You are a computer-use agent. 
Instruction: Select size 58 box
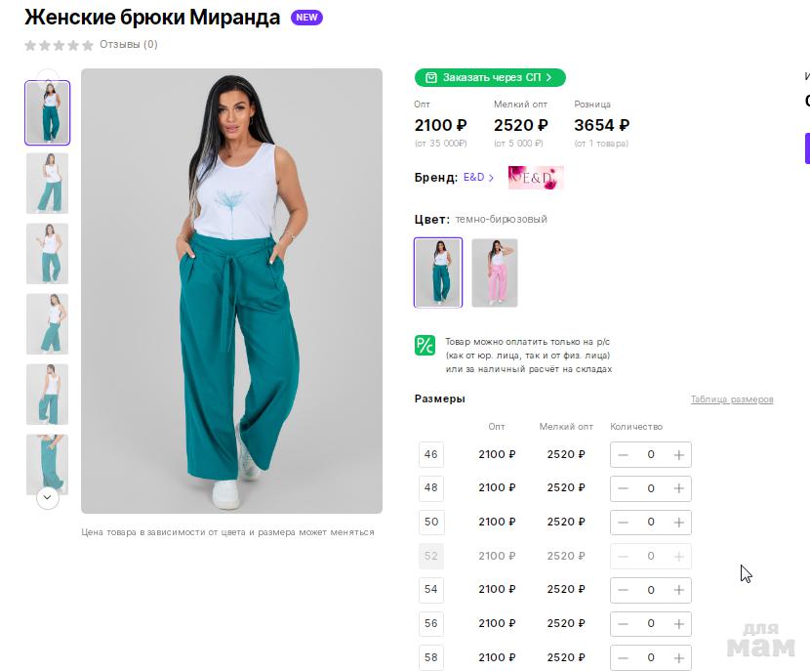coord(430,657)
